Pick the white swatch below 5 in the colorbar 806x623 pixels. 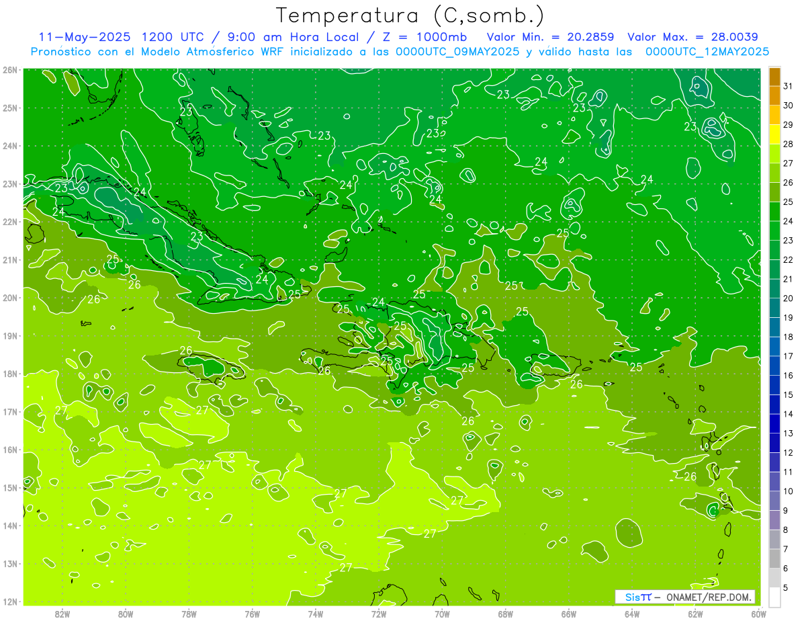[774, 597]
